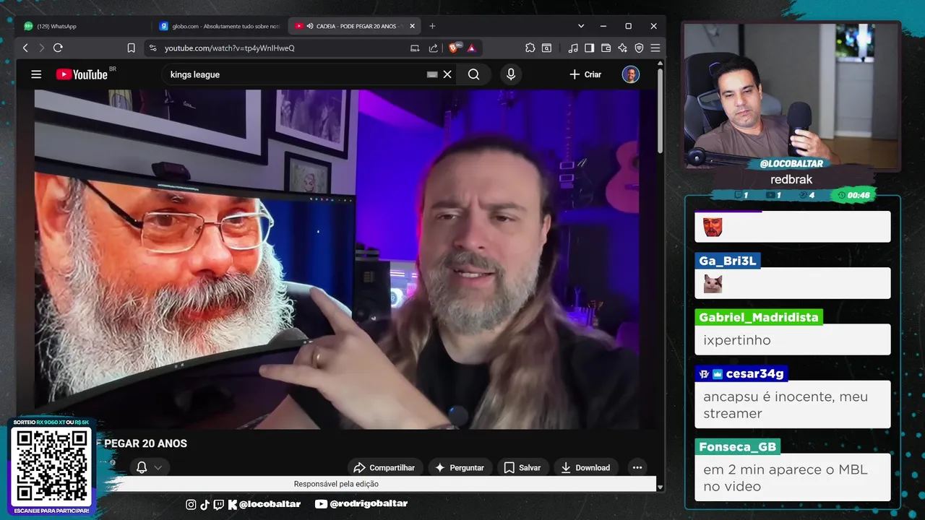Screen dimensions: 925x520
Task: Start voice search with microphone icon
Action: (x=511, y=74)
